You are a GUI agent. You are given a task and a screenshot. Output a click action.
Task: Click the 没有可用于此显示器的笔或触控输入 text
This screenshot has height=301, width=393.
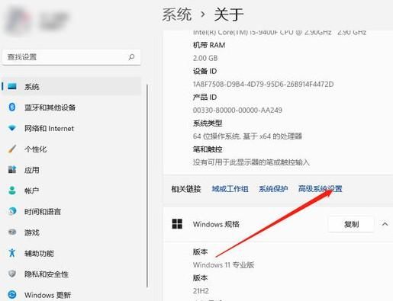[251, 162]
